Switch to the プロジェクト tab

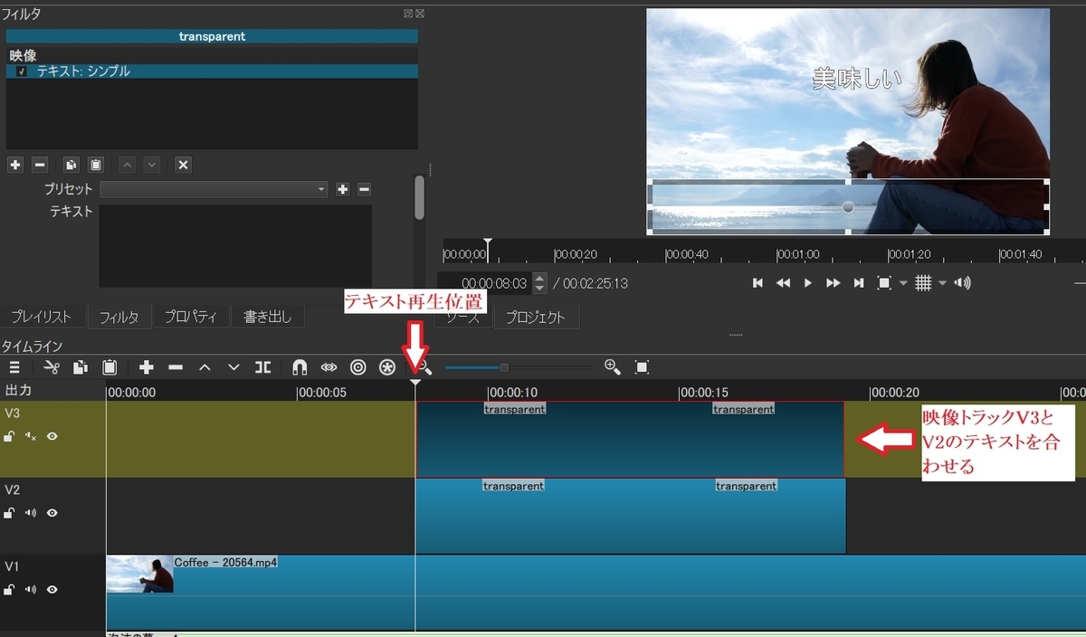pyautogui.click(x=535, y=317)
